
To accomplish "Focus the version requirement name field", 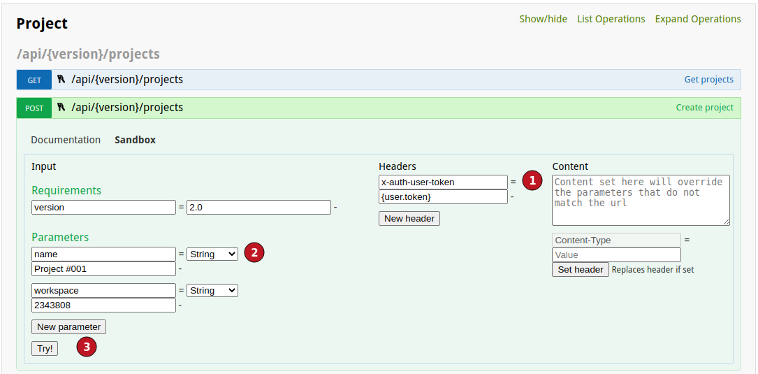I will tap(103, 207).
